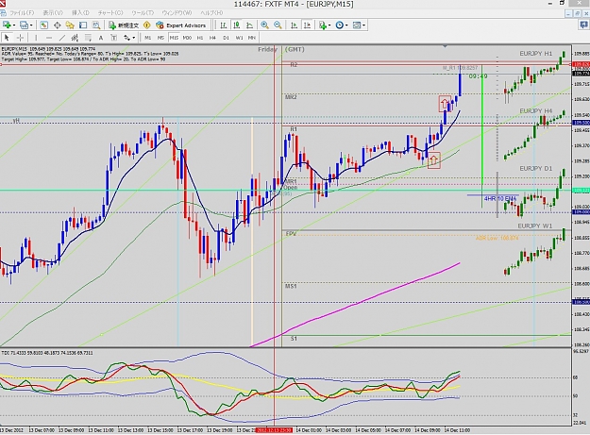Viewport: 590px width, 435px height.
Task: Zoom in on the chart
Action: (265, 25)
